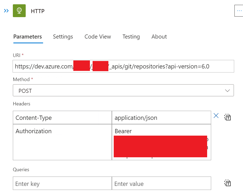
Task: Delete the Content-Type header row with X
Action: (216, 116)
